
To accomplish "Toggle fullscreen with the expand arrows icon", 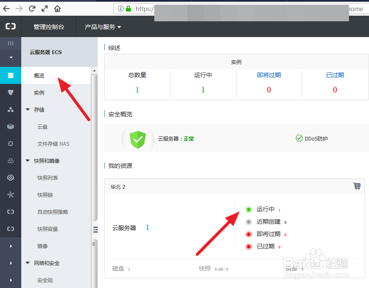I will [45, 9].
